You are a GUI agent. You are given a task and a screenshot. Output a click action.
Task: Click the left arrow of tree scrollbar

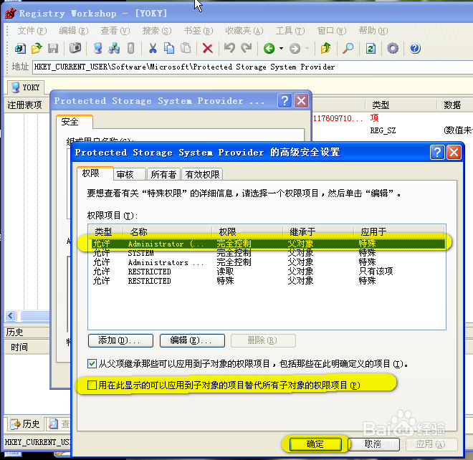tap(11, 316)
